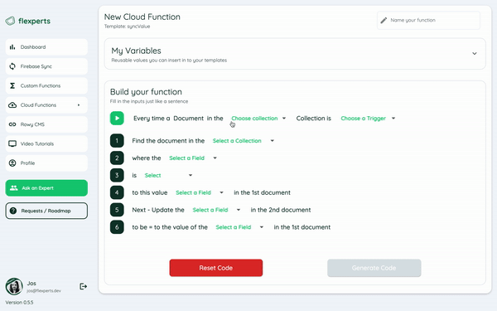Open Video Tutorials page
497x311 pixels.
(46, 143)
